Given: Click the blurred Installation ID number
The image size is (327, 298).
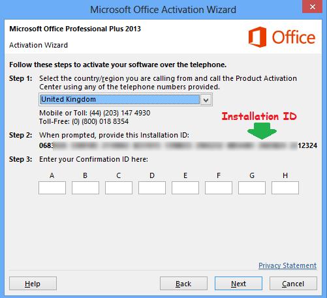Looking at the screenshot, I should point(178,145).
